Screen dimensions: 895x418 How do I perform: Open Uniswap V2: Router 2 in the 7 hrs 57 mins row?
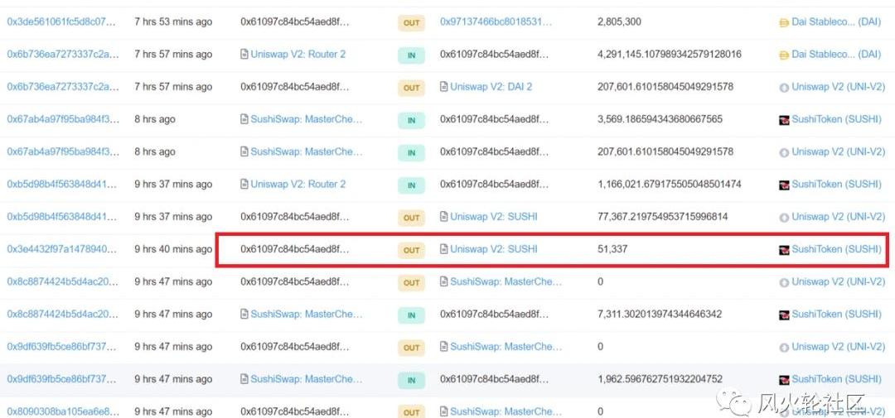coord(298,54)
